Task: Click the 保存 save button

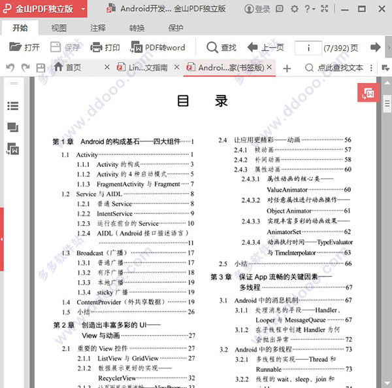Action: pos(65,47)
